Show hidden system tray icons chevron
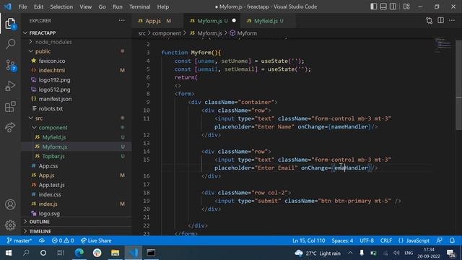The width and height of the screenshot is (462, 260). click(x=350, y=253)
